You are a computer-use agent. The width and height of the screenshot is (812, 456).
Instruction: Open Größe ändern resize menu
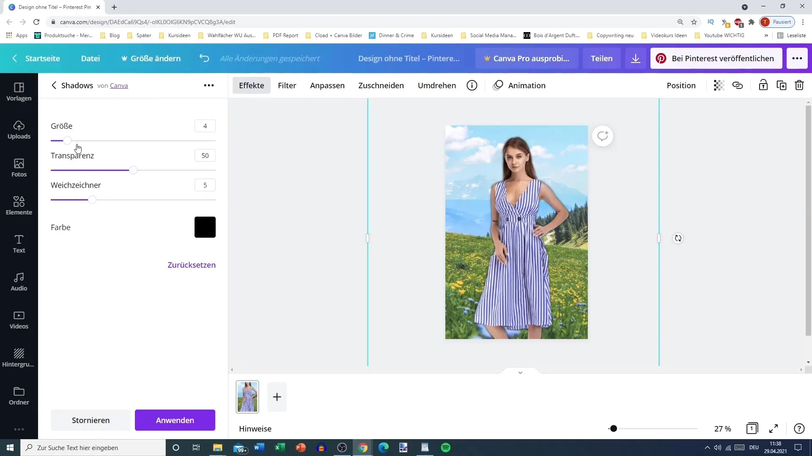click(151, 58)
